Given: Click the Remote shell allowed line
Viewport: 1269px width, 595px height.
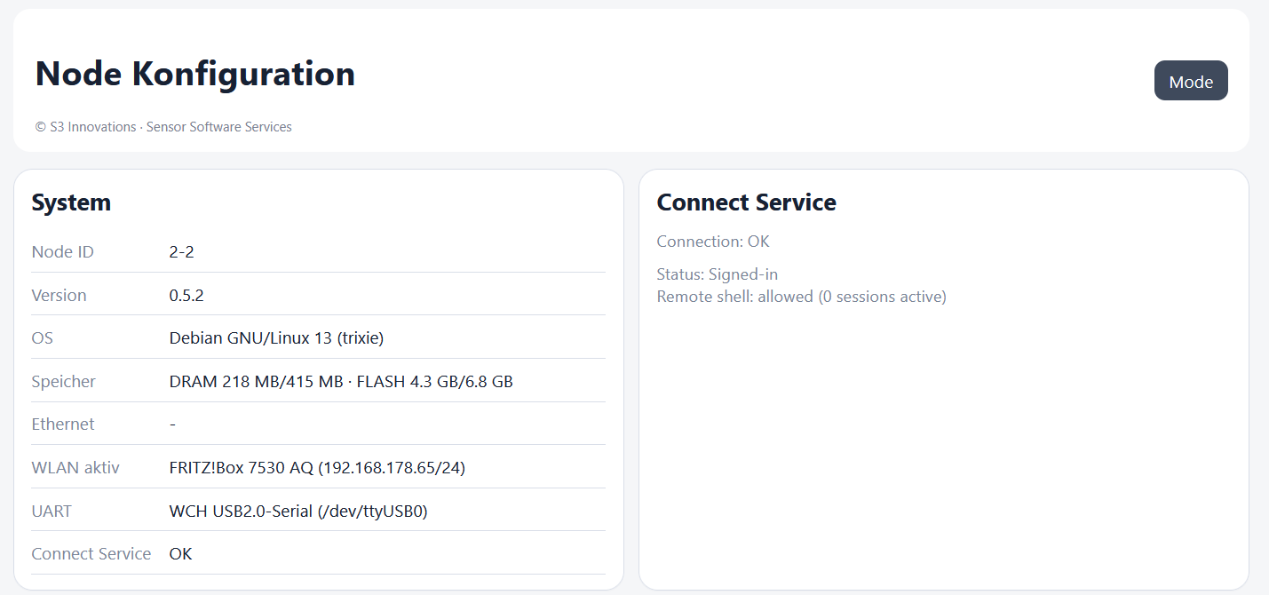Looking at the screenshot, I should pos(802,297).
